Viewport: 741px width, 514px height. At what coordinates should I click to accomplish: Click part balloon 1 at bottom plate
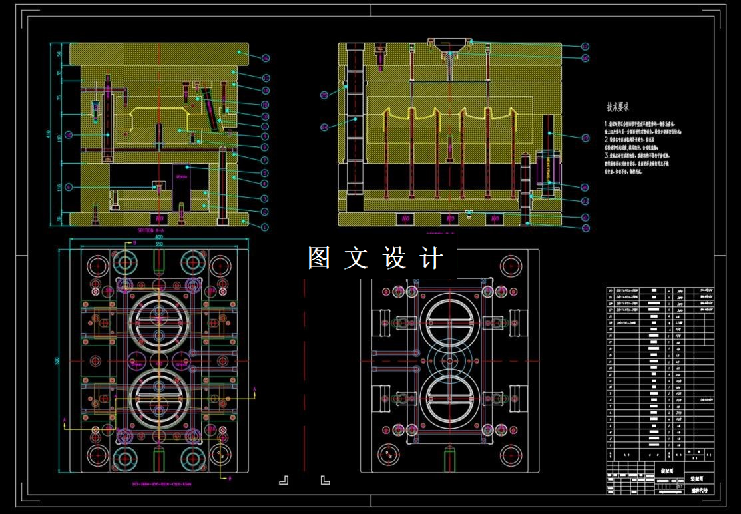click(x=265, y=227)
